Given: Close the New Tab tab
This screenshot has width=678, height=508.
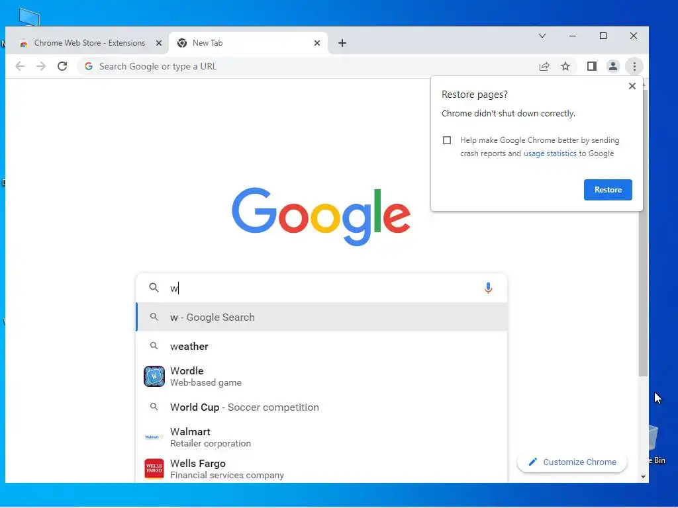Looking at the screenshot, I should (317, 43).
